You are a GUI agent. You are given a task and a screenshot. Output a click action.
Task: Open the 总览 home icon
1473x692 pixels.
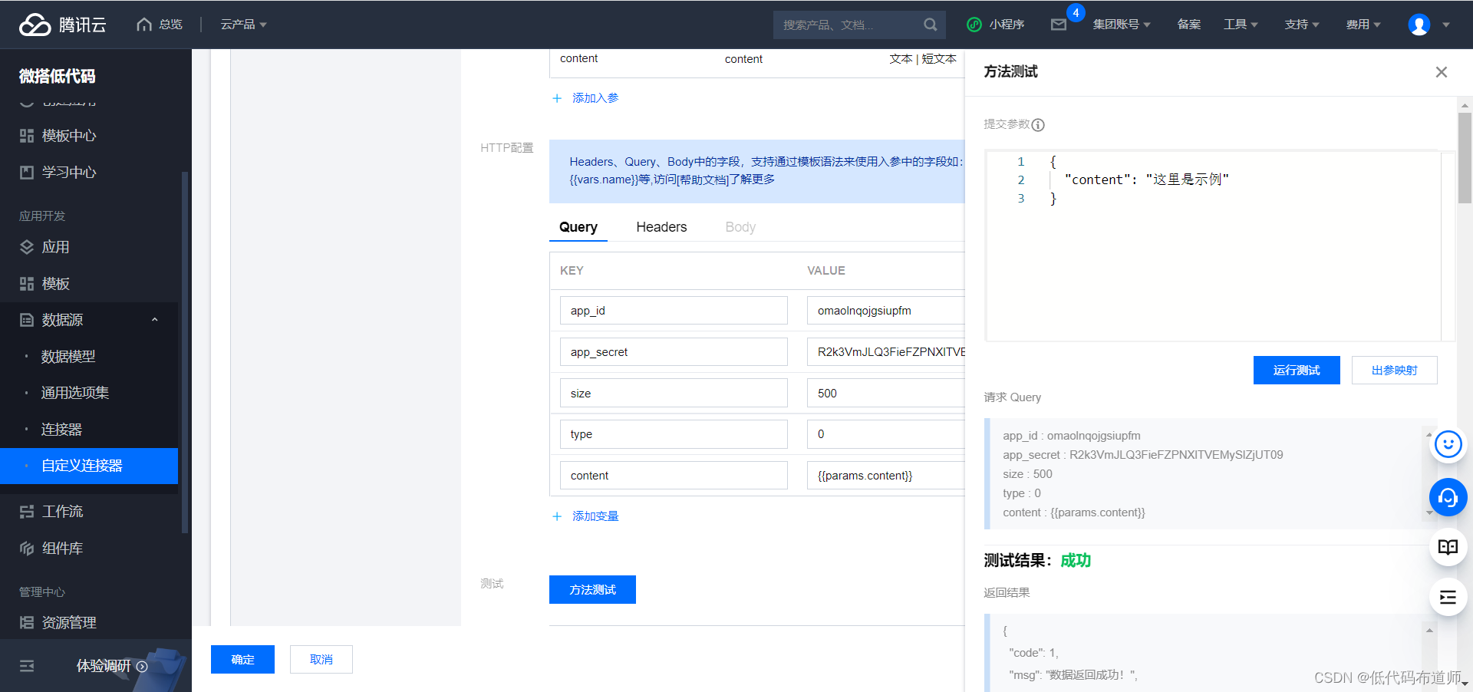coord(144,25)
